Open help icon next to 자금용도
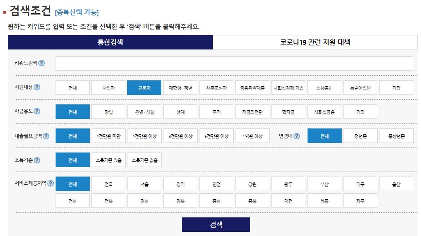Image resolution: width=421 pixels, height=236 pixels. (37, 111)
